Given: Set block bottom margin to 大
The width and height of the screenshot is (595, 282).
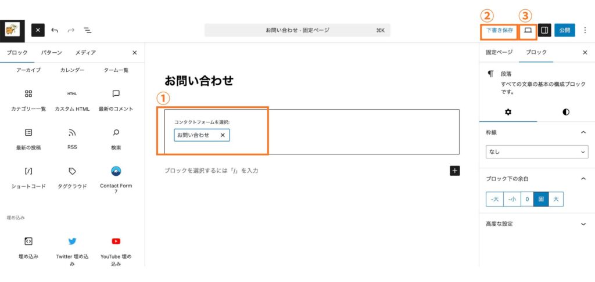Looking at the screenshot, I should pyautogui.click(x=556, y=200).
